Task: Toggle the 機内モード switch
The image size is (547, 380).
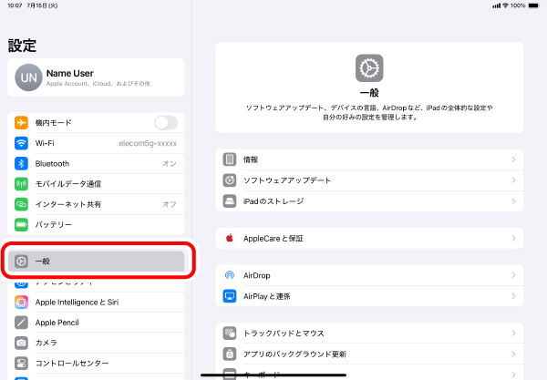Action: coord(166,123)
